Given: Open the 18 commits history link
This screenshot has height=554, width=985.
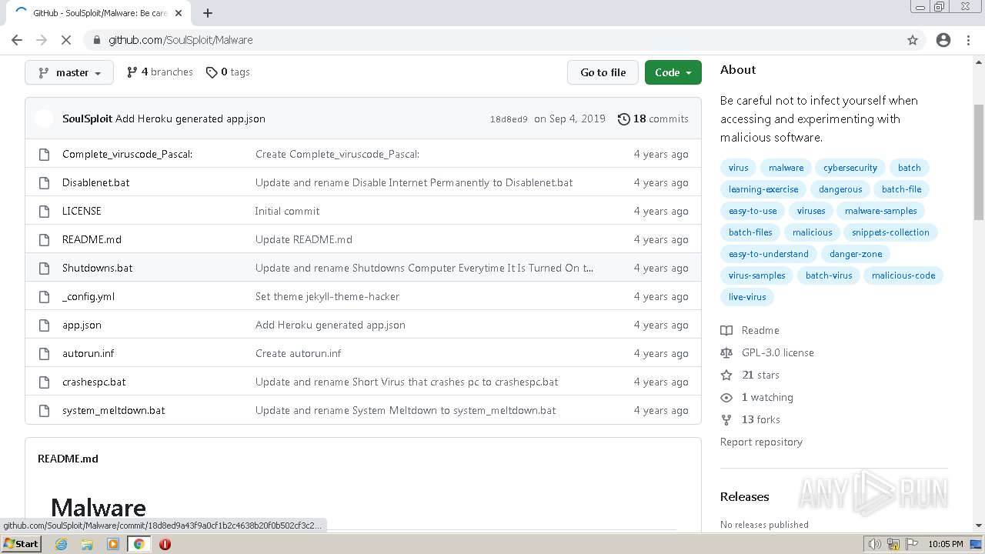Looking at the screenshot, I should (653, 118).
